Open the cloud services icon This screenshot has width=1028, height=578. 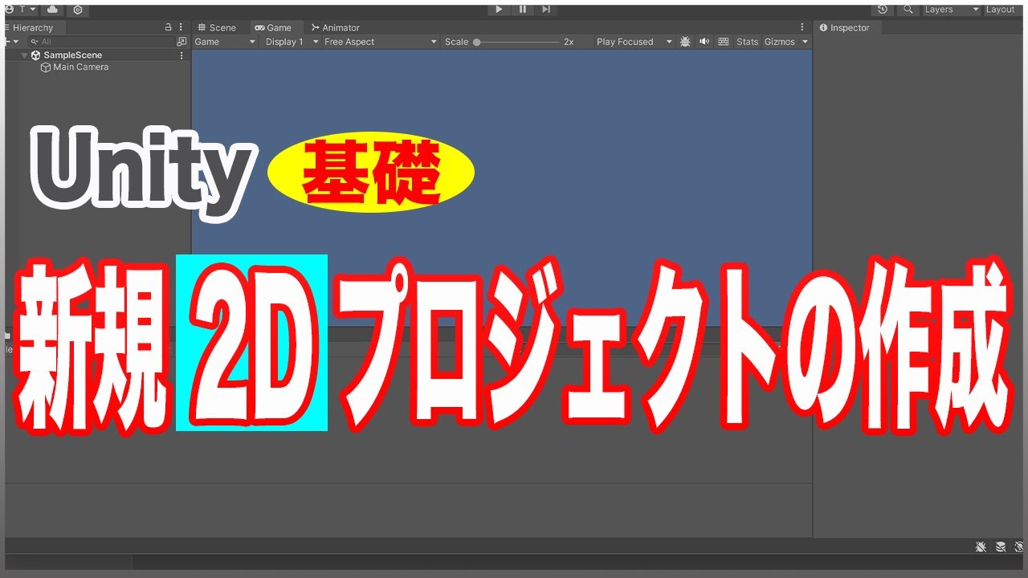coord(52,10)
